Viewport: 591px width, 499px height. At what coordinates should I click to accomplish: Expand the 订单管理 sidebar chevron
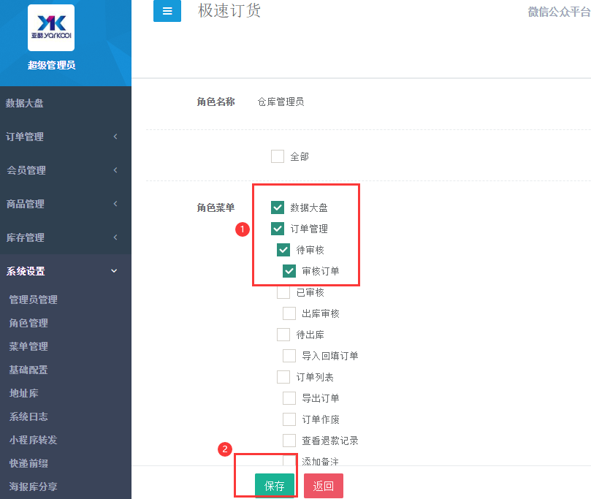(x=115, y=137)
